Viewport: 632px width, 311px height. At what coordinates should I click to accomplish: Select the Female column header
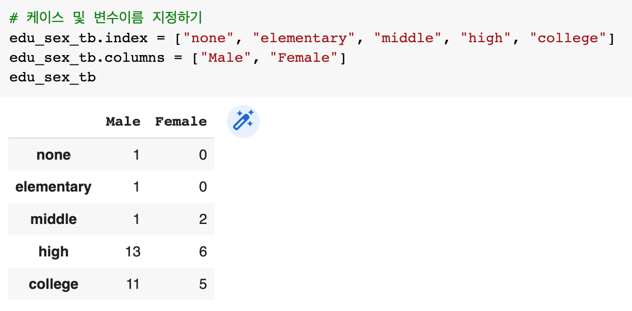point(181,122)
